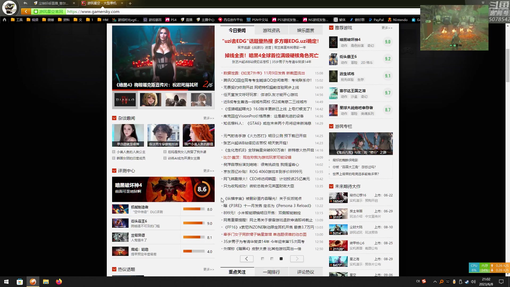Viewport: 510px width, 287px height.
Task: Switch to the 重点关注 tab
Action: pos(237,272)
